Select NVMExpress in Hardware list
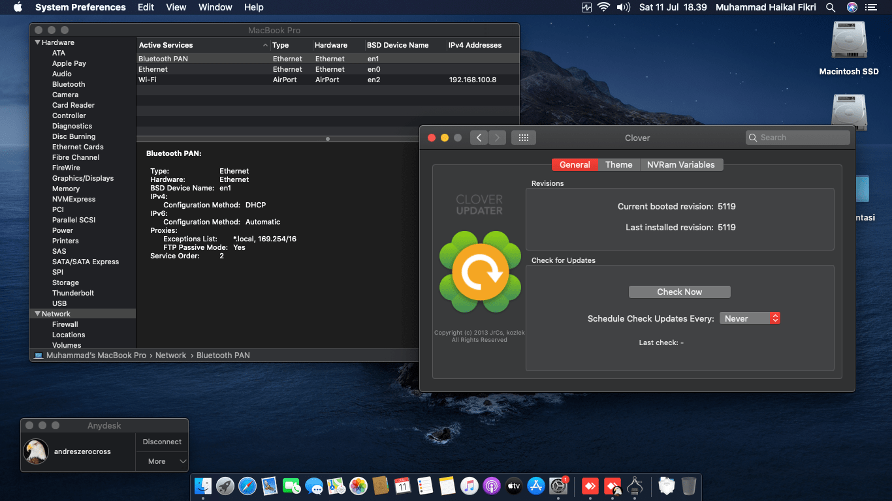 (x=74, y=199)
